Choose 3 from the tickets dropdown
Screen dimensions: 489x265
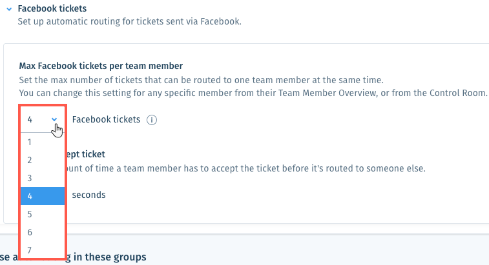43,178
